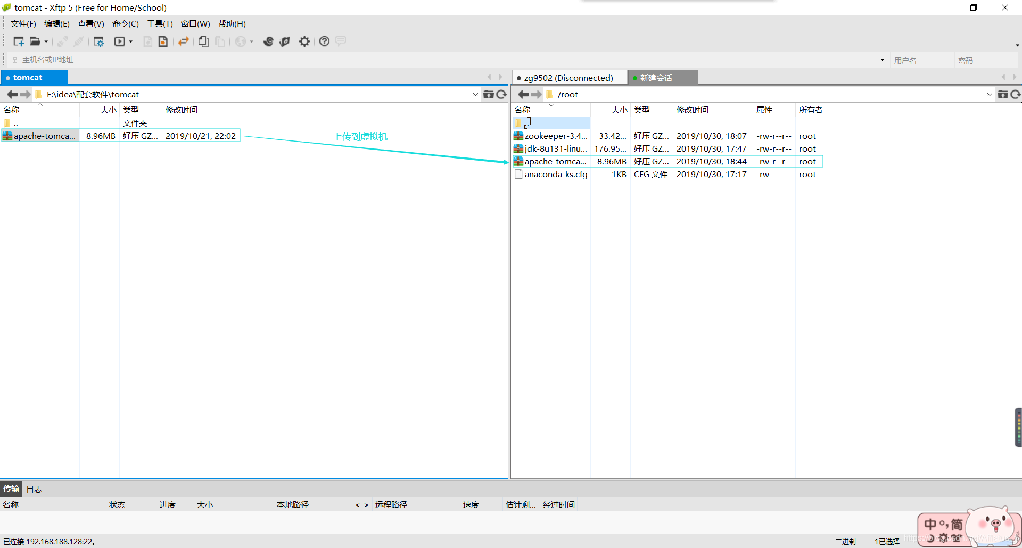This screenshot has width=1022, height=548.
Task: Click the New Session toolbar icon
Action: pos(19,41)
